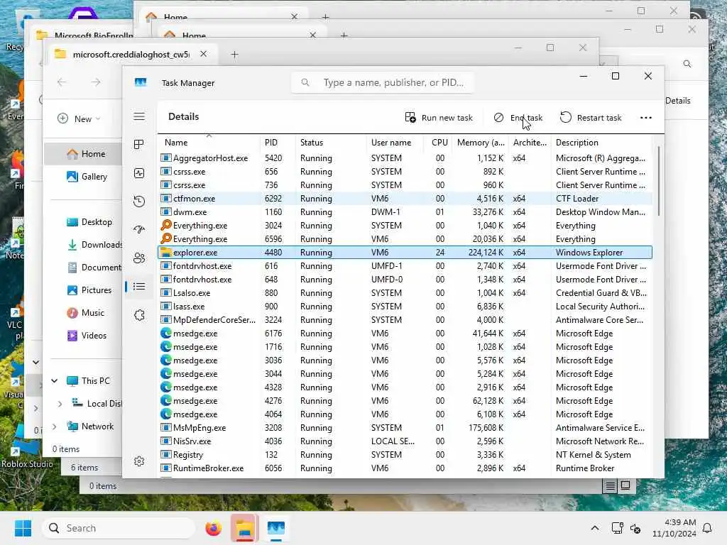Sort by the Description column header
The image size is (727, 545).
click(602, 142)
